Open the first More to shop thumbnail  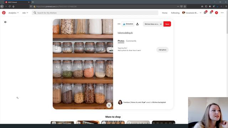tap(62, 122)
